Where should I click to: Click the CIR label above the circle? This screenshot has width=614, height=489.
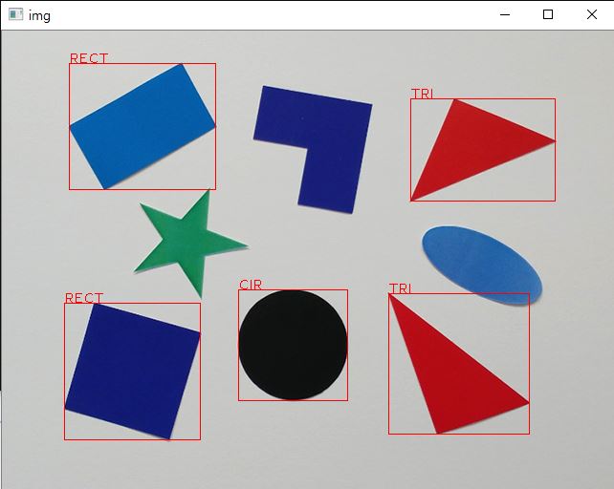pos(251,285)
